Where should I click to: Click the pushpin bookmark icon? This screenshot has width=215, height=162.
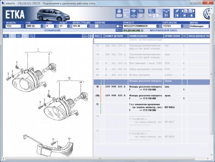(177, 11)
